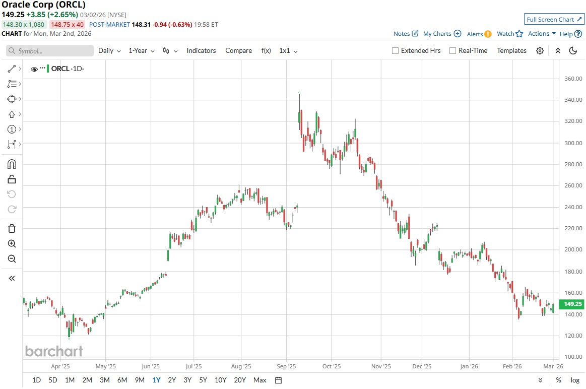
Task: Toggle percent scale button
Action: [558, 380]
